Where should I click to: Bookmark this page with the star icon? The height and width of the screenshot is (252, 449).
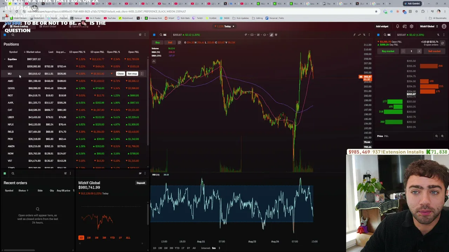coord(376,12)
